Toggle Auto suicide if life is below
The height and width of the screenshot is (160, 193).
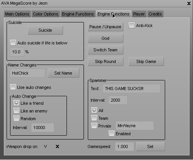point(13,43)
